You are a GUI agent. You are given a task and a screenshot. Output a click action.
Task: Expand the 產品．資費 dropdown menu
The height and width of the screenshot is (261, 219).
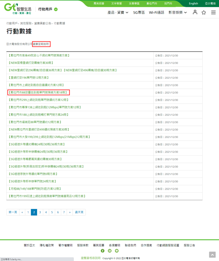(118, 12)
